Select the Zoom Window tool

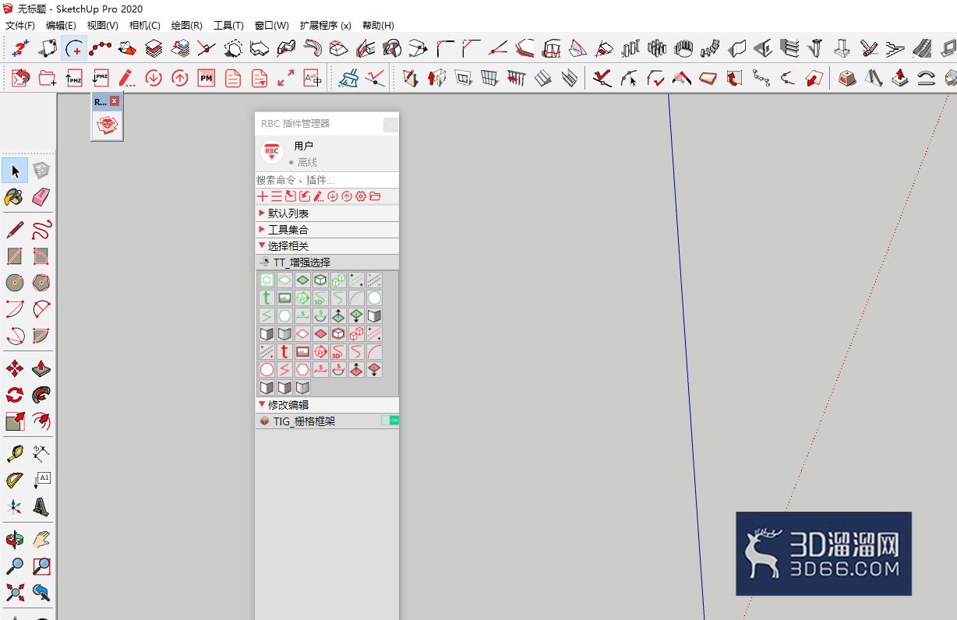coord(41,566)
